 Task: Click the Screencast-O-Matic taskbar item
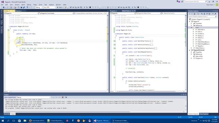pos(120,121)
